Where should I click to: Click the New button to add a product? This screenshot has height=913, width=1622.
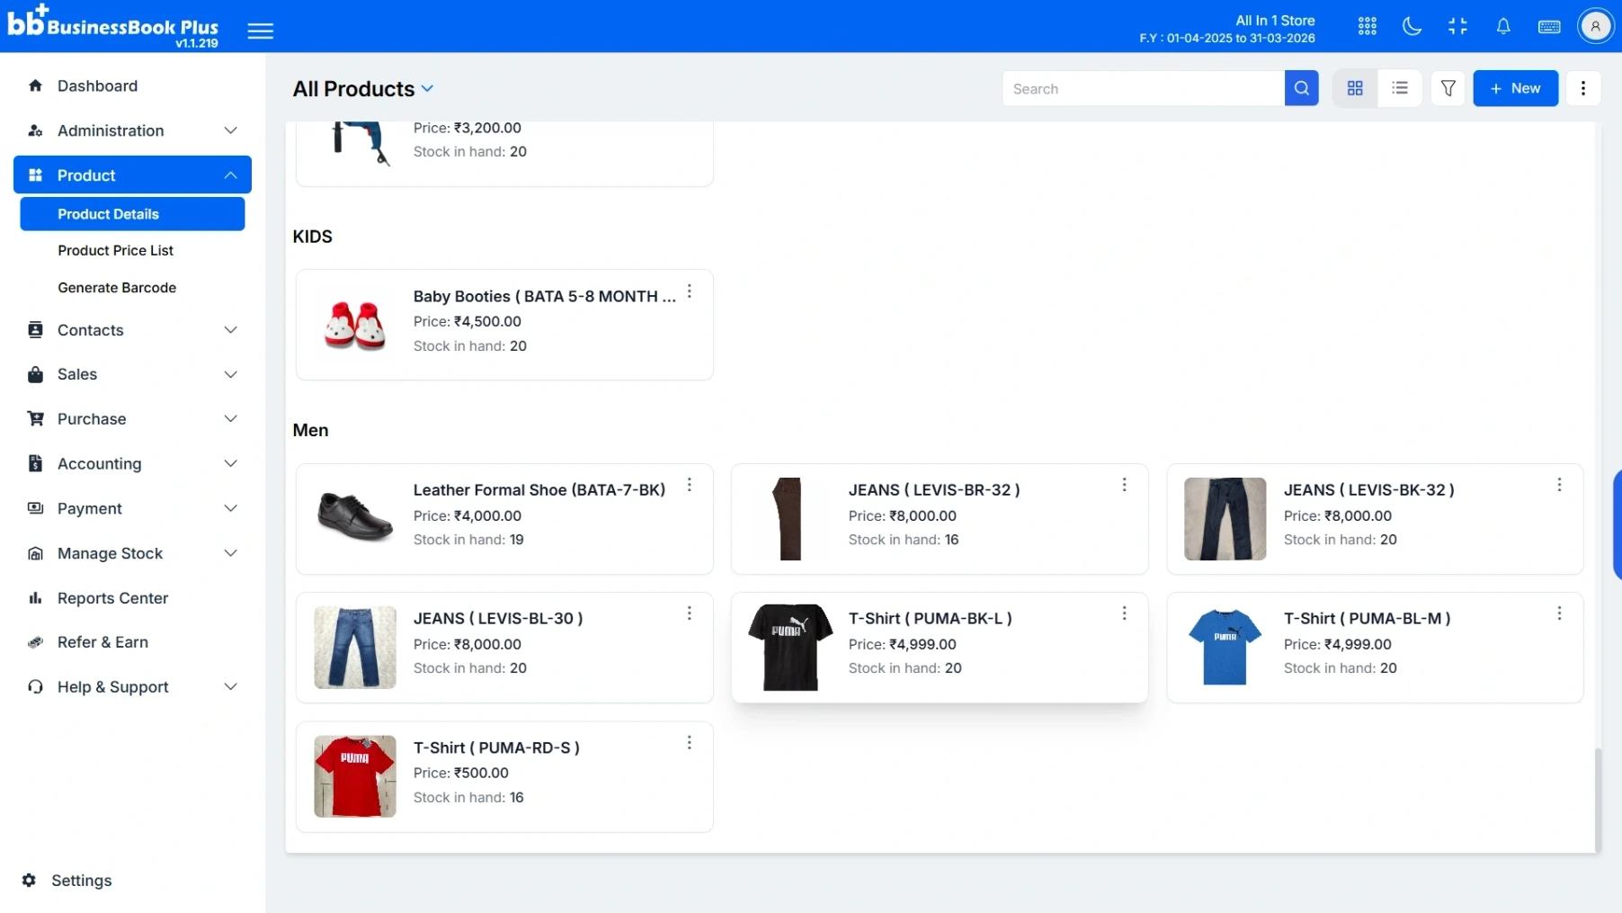pyautogui.click(x=1516, y=88)
